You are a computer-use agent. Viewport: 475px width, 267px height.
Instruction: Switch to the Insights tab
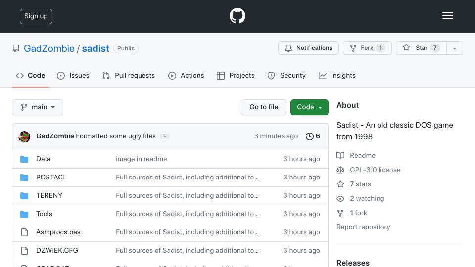pos(337,75)
